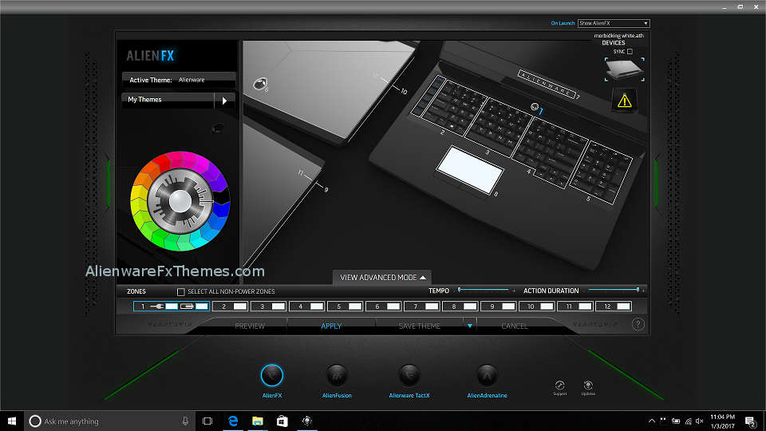Open the Windows Start menu
This screenshot has width=766, height=431.
(12, 421)
